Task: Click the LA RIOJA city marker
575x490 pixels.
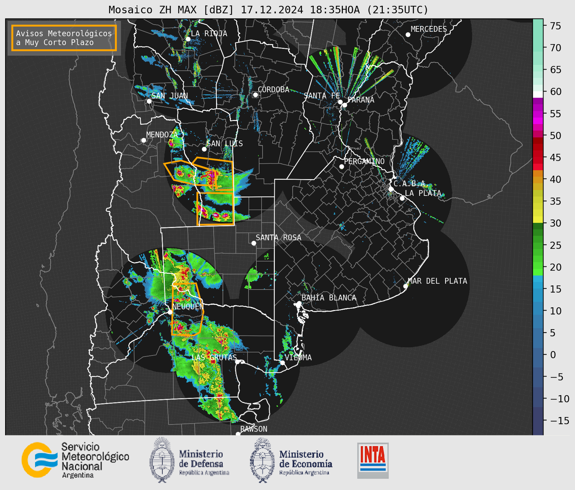Action: [x=188, y=39]
